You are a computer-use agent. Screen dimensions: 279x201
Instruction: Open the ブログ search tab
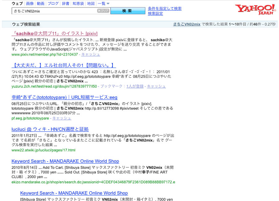[x=53, y=4]
